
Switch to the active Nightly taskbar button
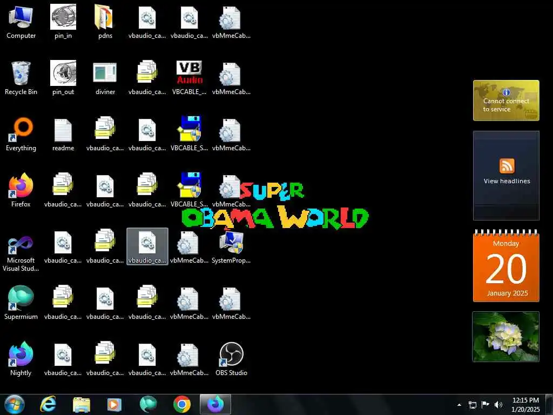tap(215, 404)
